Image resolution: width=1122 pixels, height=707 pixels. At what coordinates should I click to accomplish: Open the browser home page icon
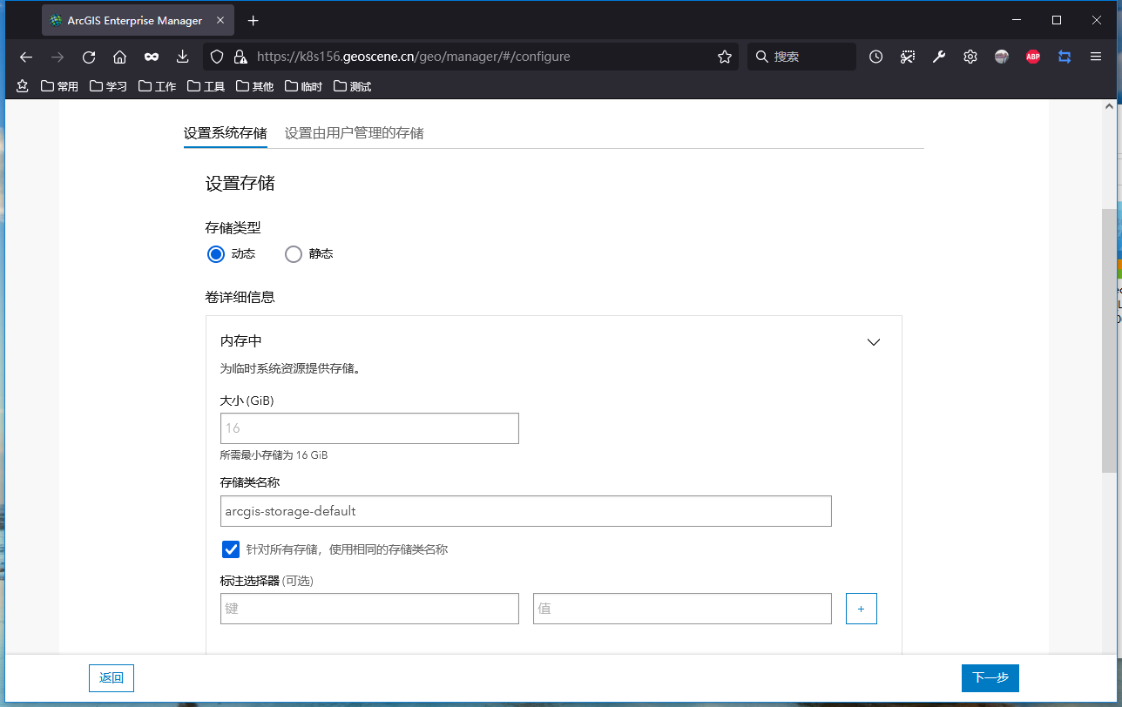pos(120,57)
